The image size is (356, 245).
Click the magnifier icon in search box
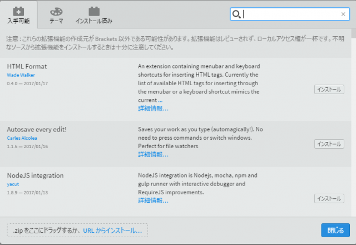pyautogui.click(x=236, y=14)
